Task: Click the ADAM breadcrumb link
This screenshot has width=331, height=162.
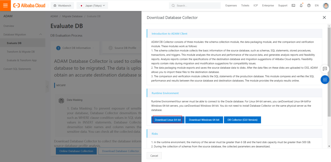Action: (x=54, y=16)
